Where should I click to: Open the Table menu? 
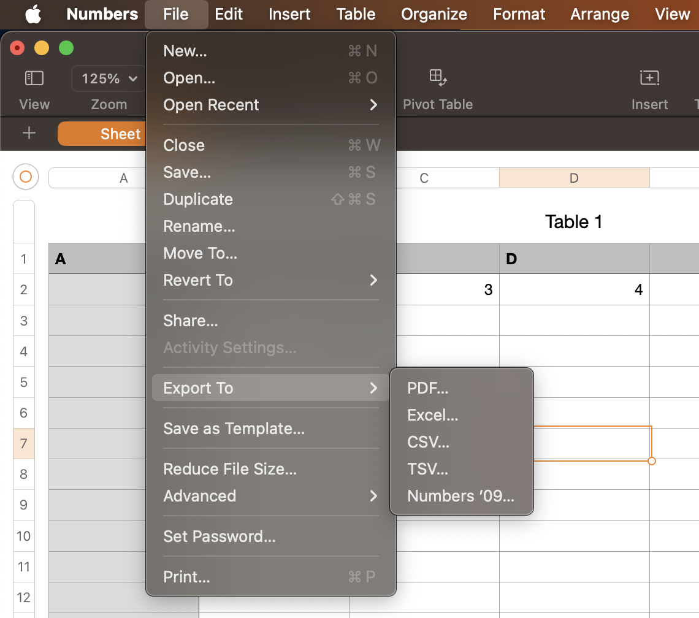(x=356, y=14)
